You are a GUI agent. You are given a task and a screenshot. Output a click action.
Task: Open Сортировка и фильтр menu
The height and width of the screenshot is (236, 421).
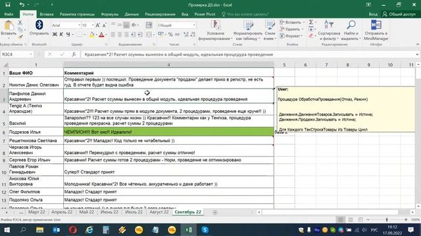coord(329,30)
